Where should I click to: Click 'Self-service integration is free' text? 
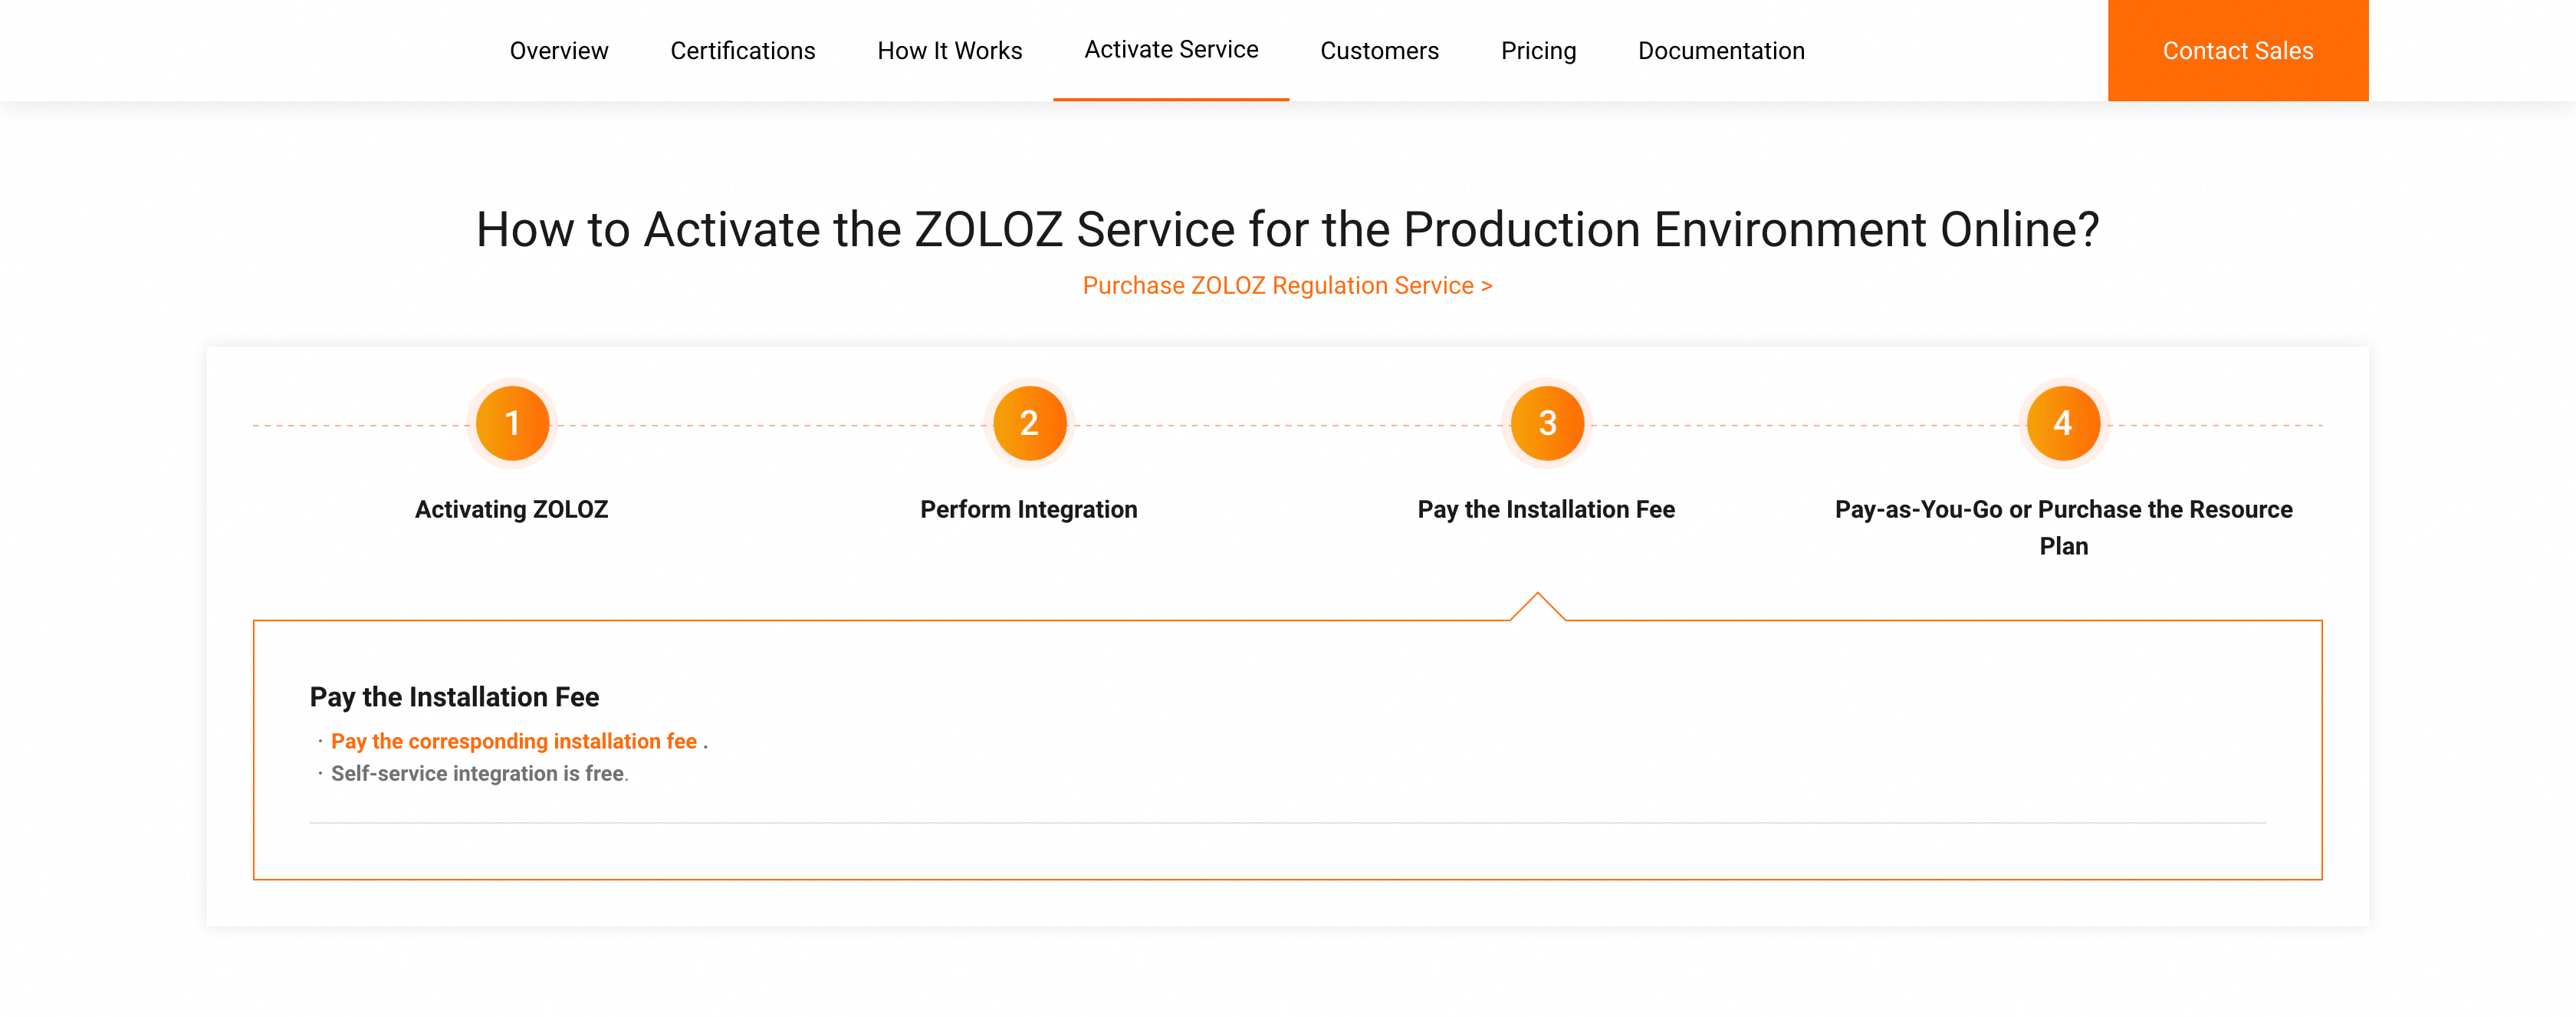click(477, 774)
